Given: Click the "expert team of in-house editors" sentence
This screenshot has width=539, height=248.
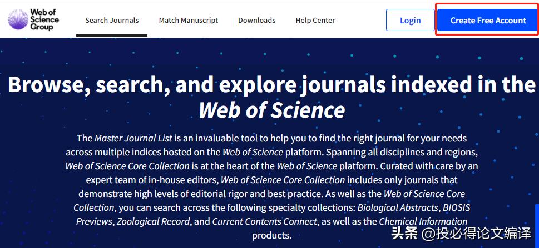Looking at the screenshot, I should pyautogui.click(x=152, y=180).
